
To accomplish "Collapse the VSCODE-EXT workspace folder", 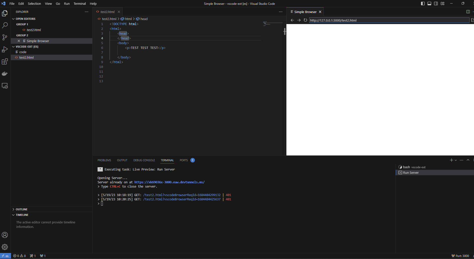I will (x=13, y=47).
